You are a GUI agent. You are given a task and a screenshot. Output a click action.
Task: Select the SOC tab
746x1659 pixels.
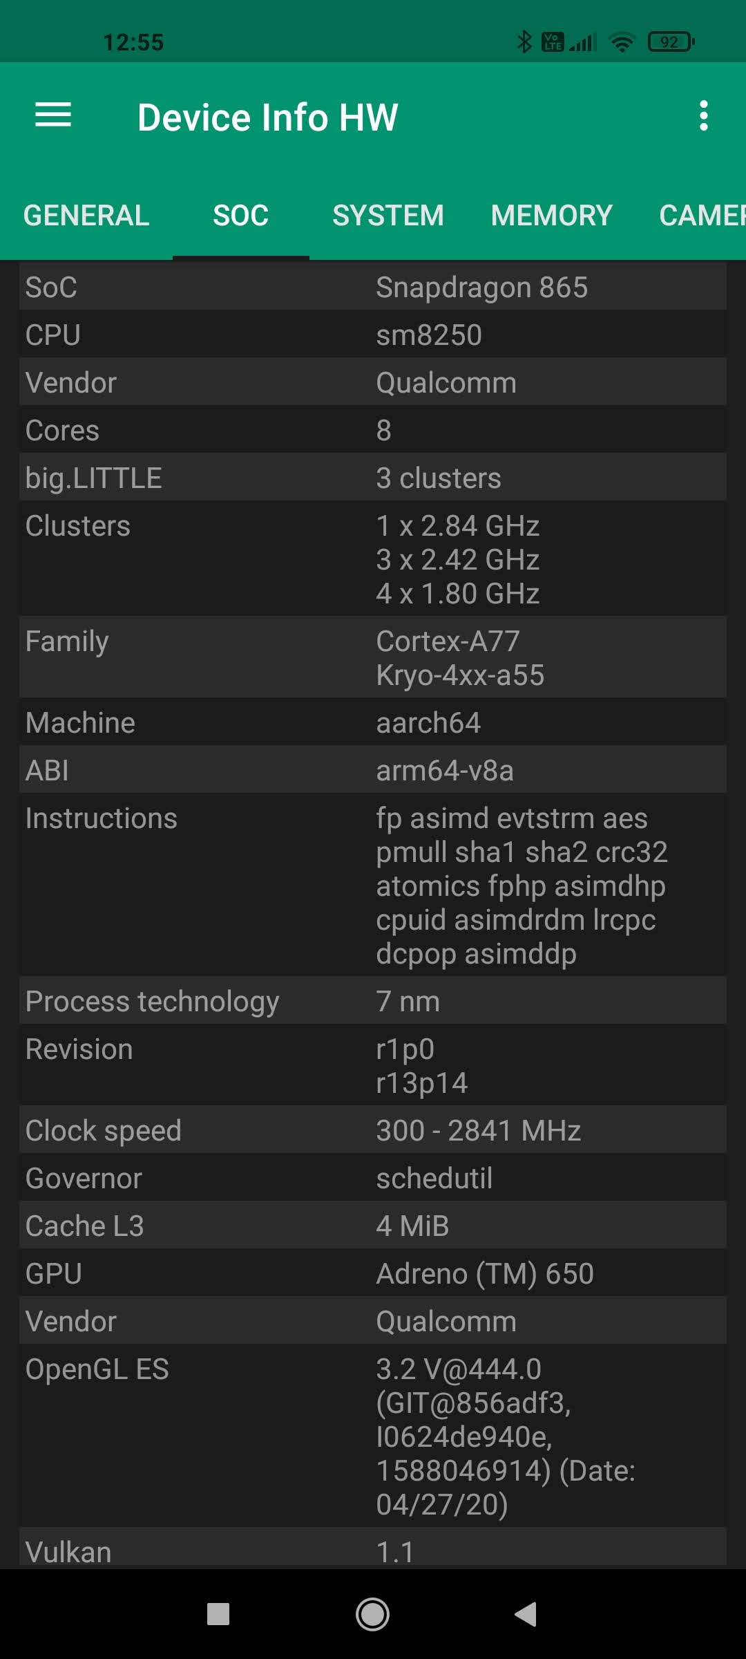click(x=240, y=216)
